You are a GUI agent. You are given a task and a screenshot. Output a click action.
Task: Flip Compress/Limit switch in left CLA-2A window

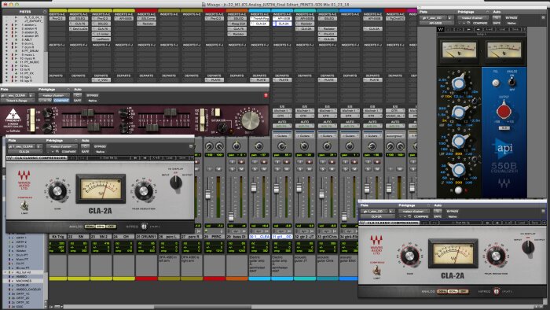coord(24,206)
